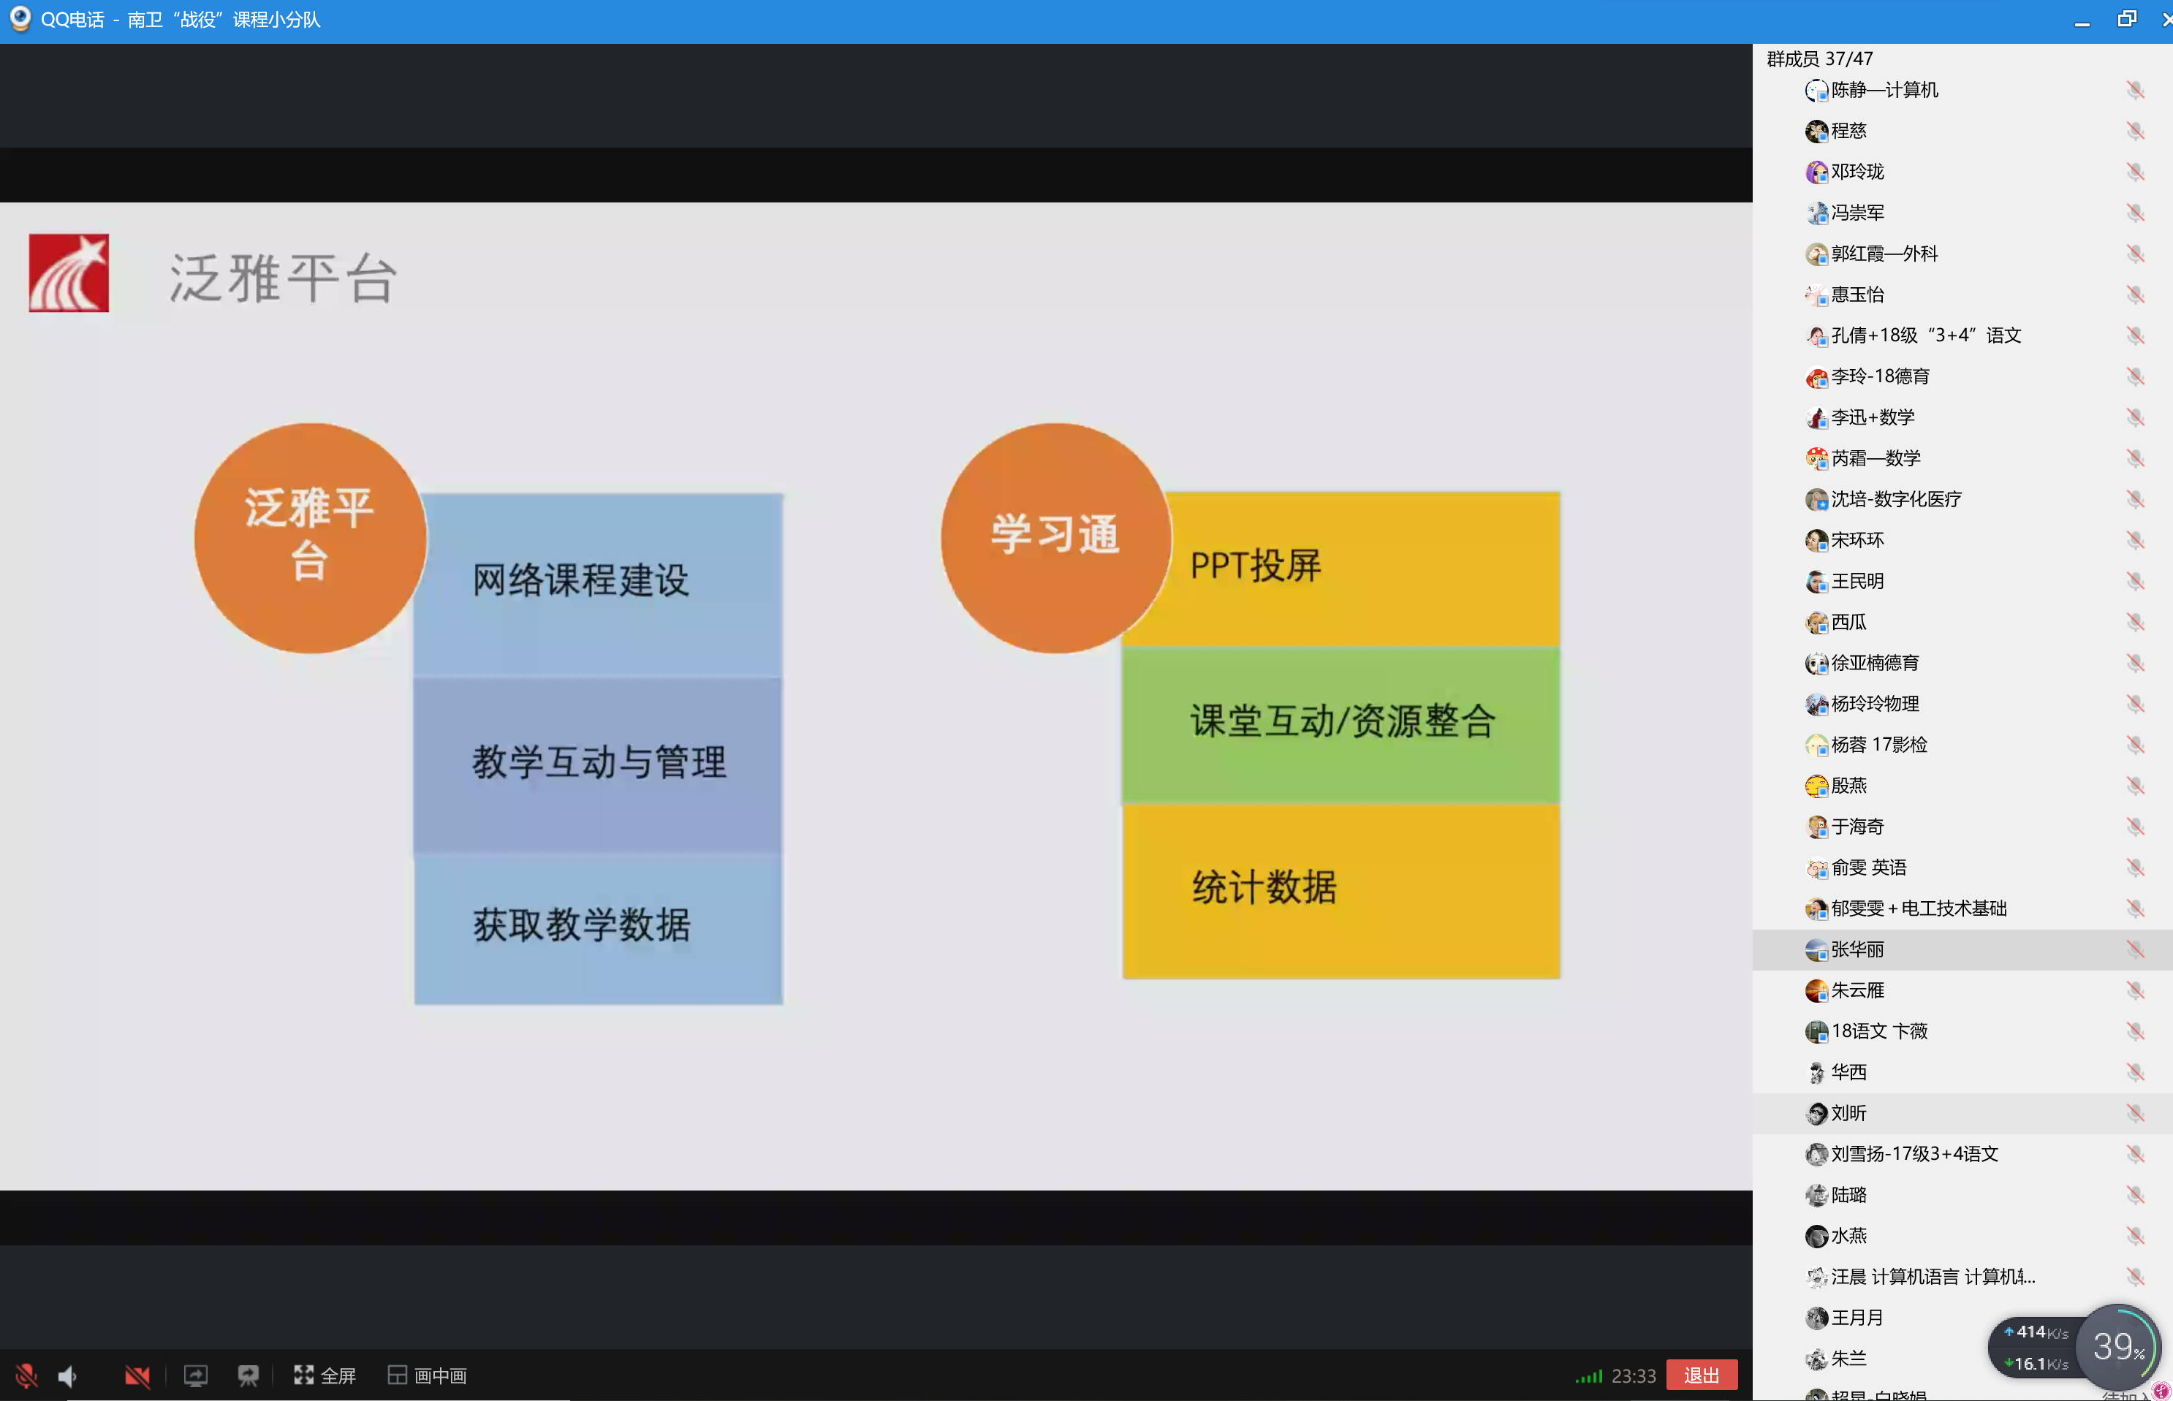This screenshot has width=2173, height=1401.
Task: Click the avatar of 殷燕
Action: pos(1816,786)
